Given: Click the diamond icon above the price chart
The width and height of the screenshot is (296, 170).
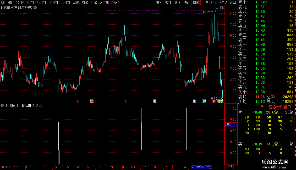Looking at the screenshot, I should pos(217,8).
